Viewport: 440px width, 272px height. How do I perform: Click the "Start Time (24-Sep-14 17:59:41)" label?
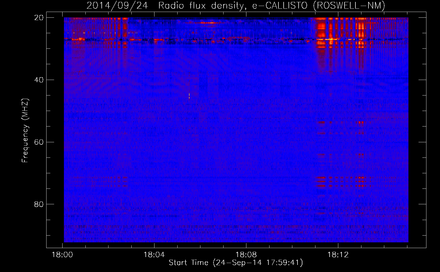point(236,263)
